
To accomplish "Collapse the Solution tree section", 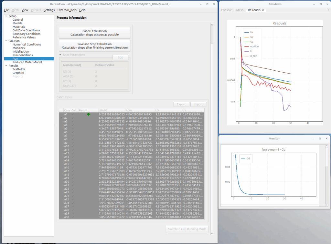I will 6,41.
